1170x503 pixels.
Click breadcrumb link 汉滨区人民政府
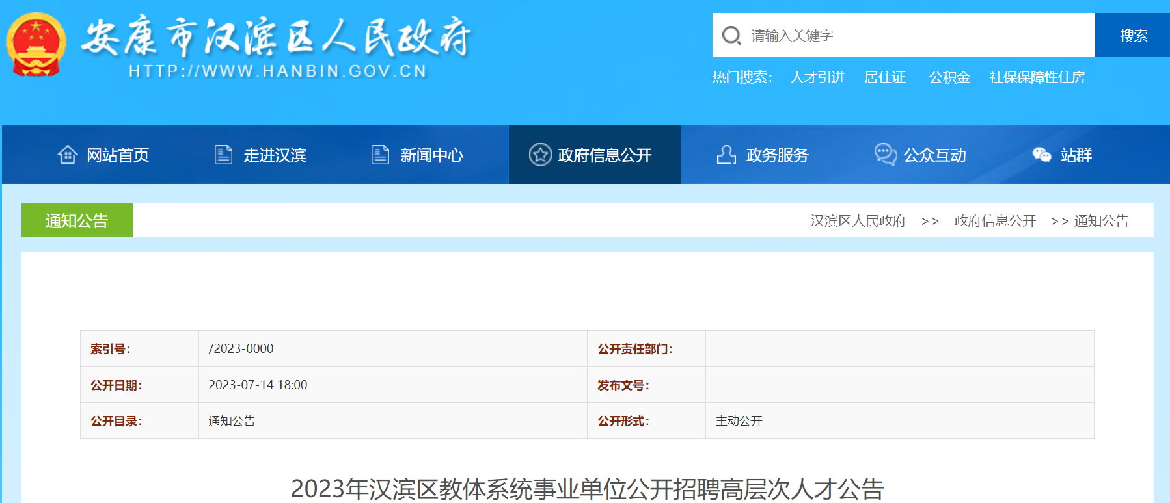(858, 221)
